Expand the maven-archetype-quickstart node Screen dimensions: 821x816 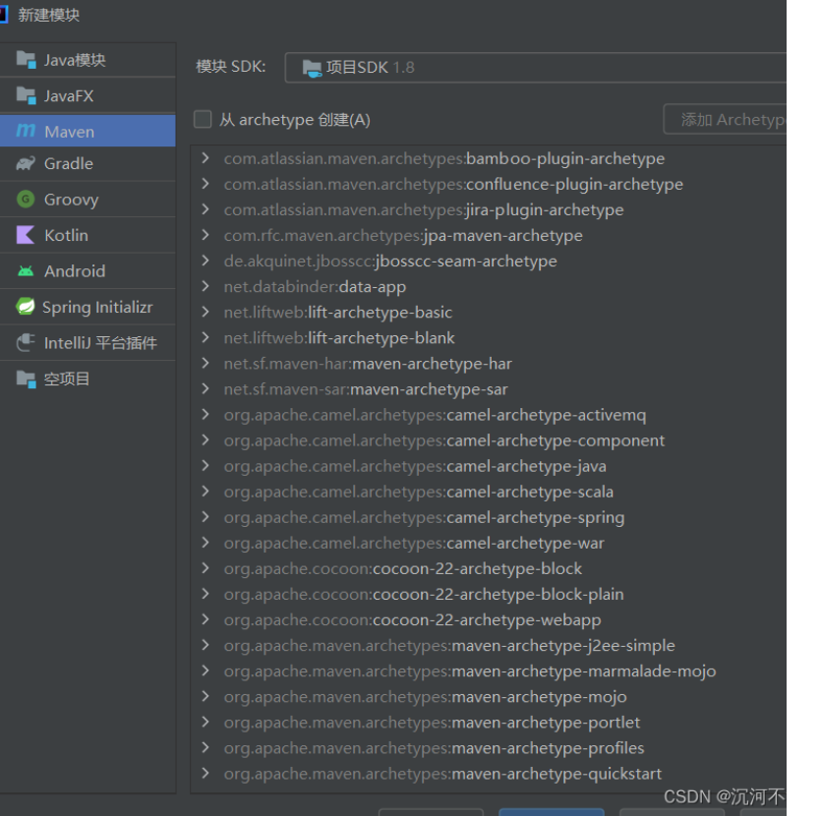point(205,774)
